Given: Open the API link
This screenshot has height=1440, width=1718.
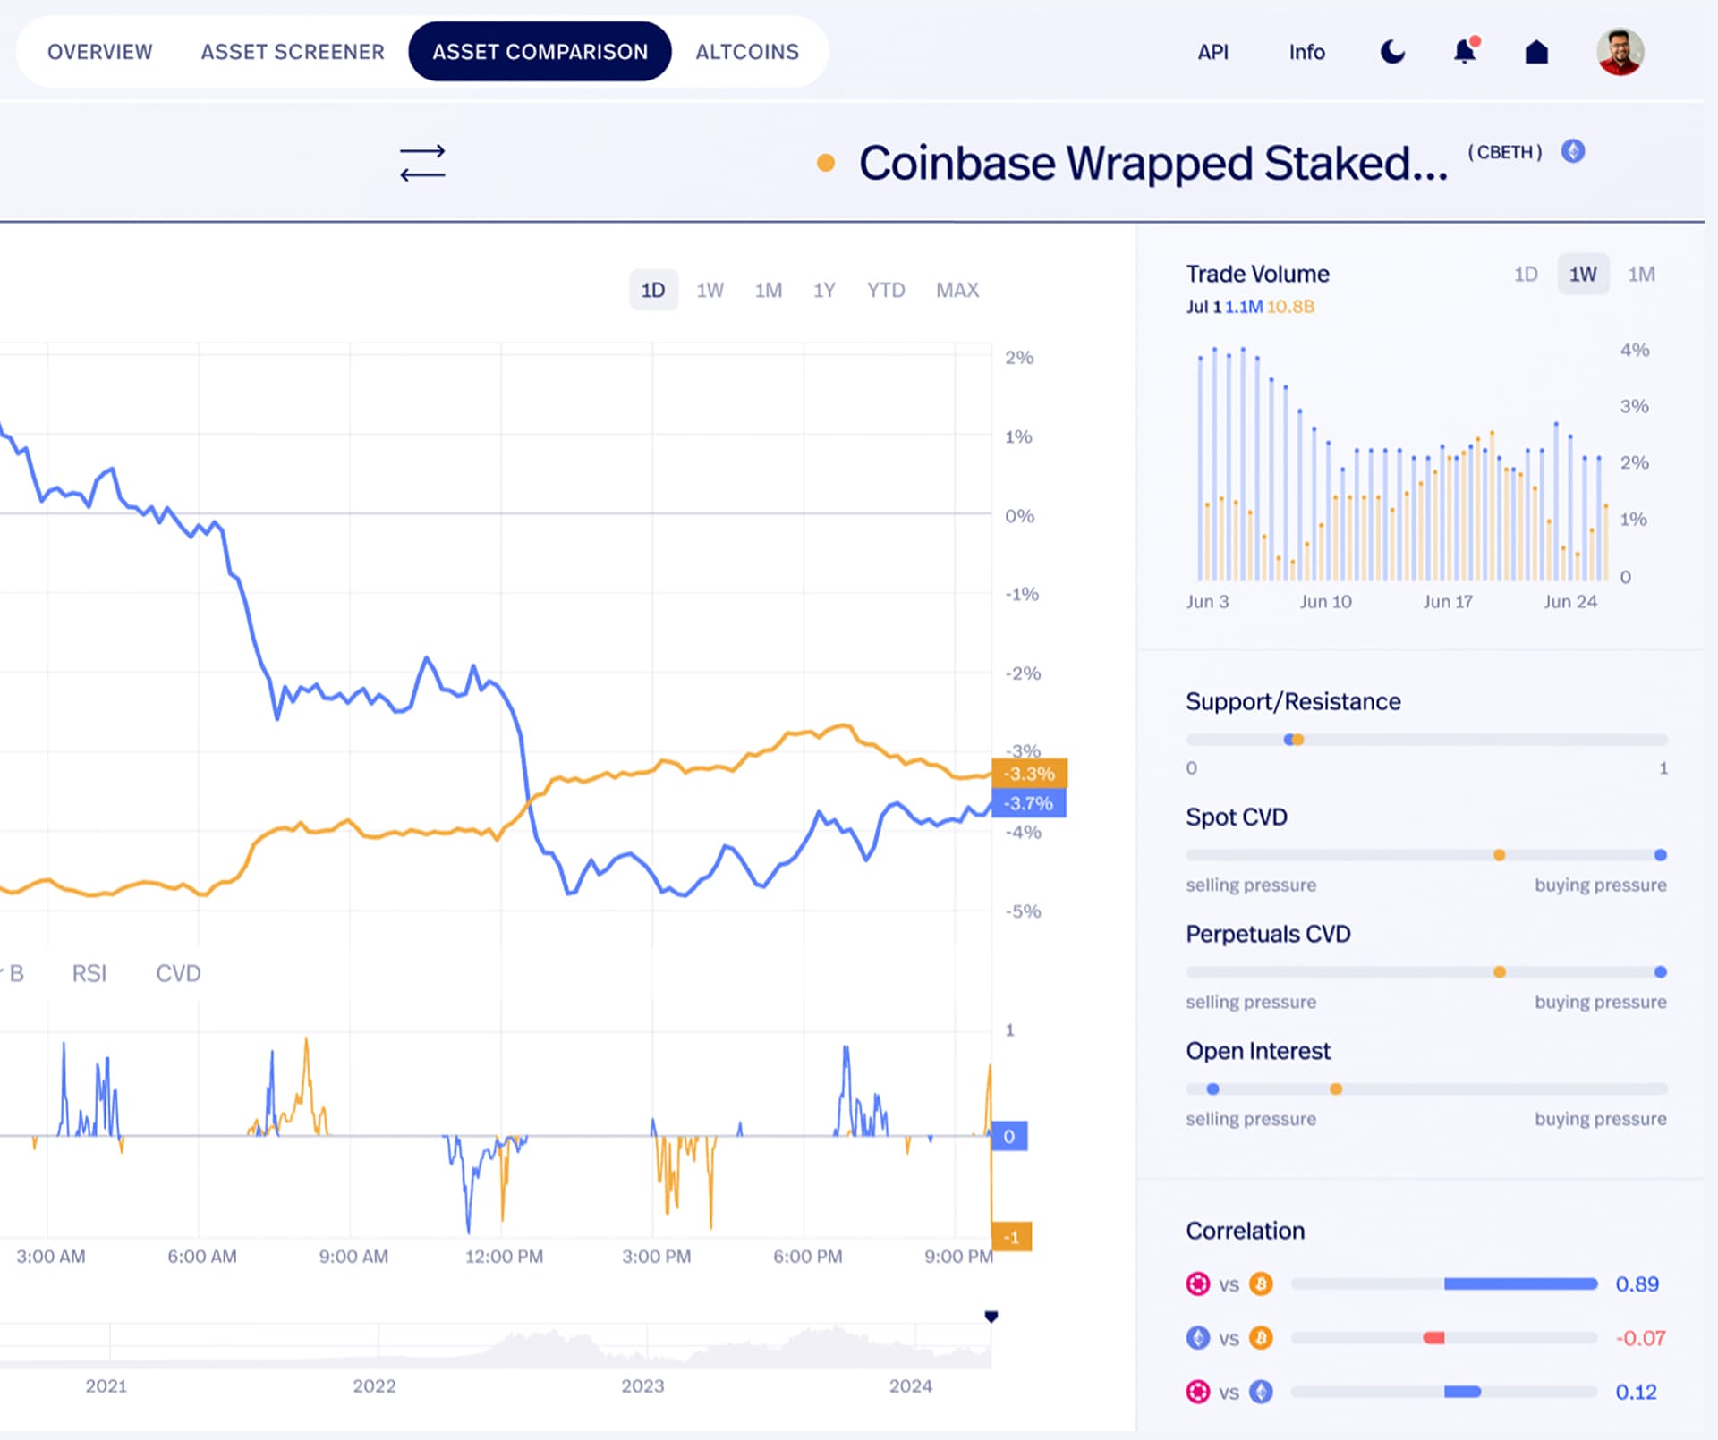Looking at the screenshot, I should pos(1212,52).
